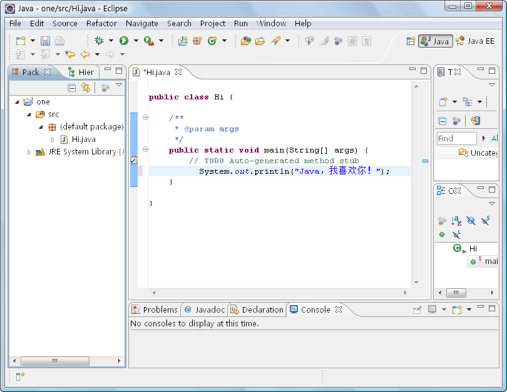Start debugging with the Debug bug icon
This screenshot has width=507, height=392.
(x=99, y=41)
